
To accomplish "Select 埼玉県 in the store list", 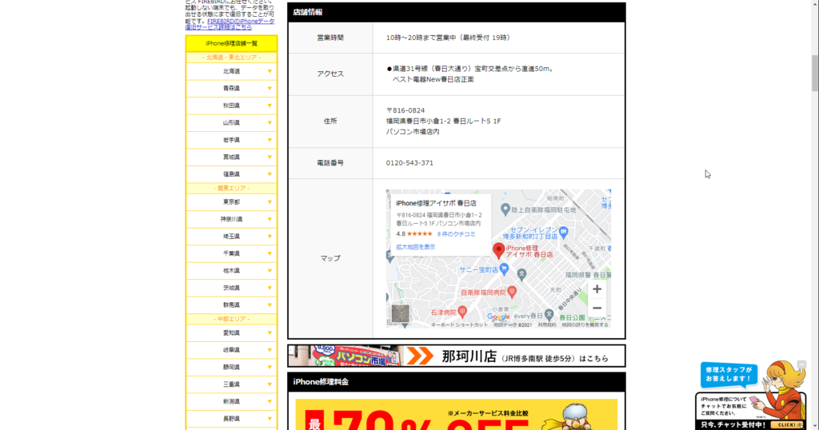I will (231, 237).
